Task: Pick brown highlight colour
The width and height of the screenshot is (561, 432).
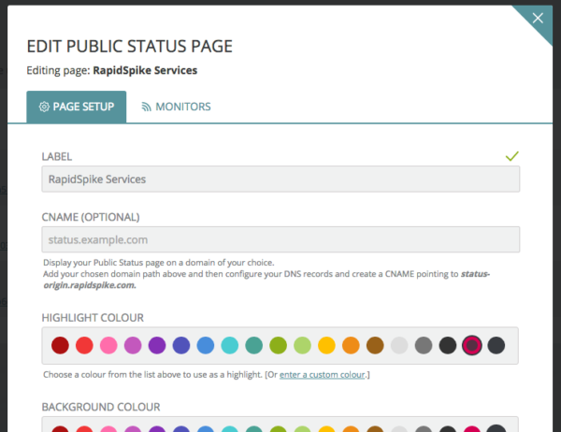Action: click(375, 345)
